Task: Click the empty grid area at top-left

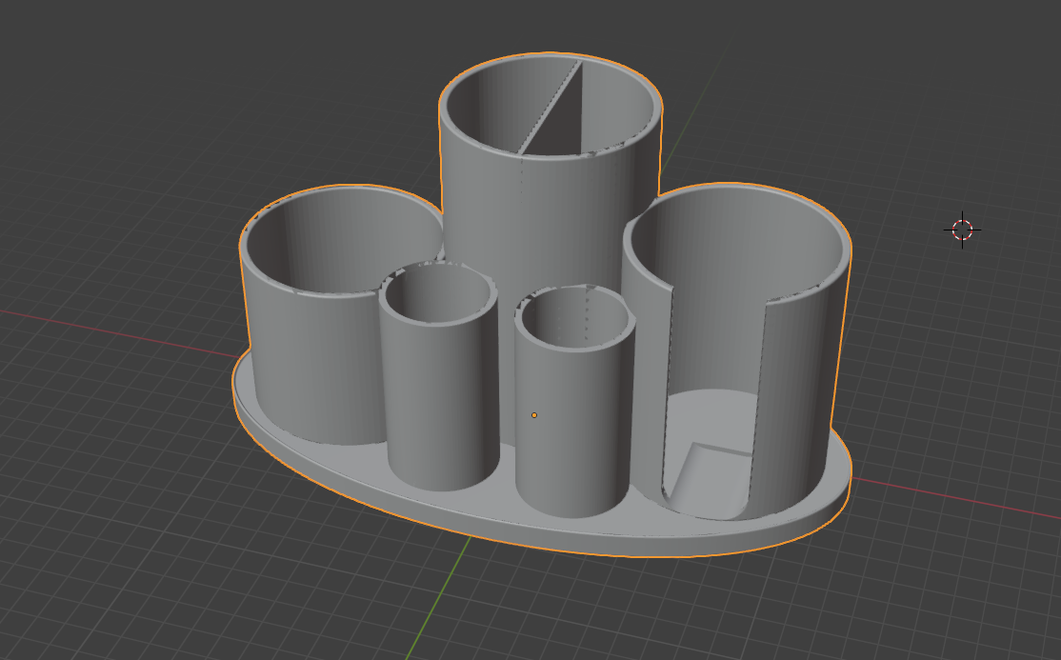Action: (135, 102)
